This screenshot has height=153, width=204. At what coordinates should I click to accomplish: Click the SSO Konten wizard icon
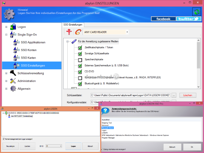[x=16, y=50]
